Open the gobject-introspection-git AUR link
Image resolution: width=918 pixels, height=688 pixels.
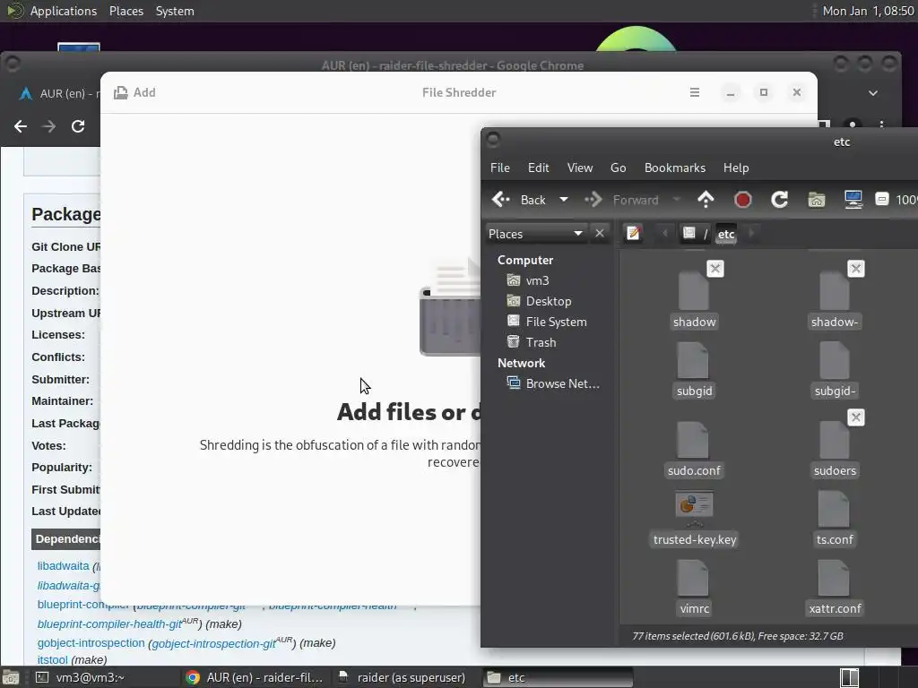tap(213, 643)
